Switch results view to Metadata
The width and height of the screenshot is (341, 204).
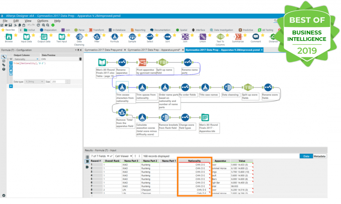tap(319, 156)
